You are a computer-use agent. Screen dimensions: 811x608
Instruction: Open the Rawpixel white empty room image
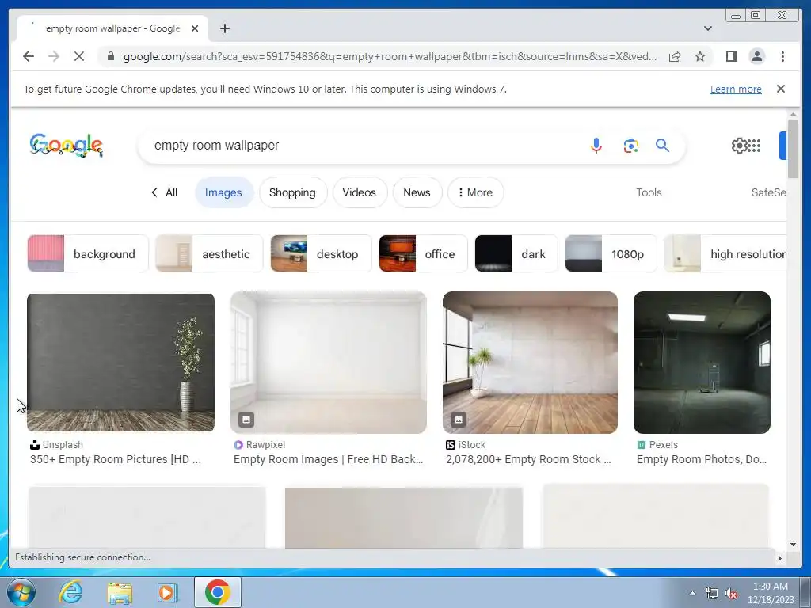point(329,362)
